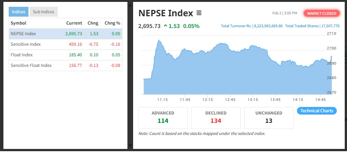347x158 pixels.
Task: Click the UNCHANGED count box
Action: tap(268, 118)
